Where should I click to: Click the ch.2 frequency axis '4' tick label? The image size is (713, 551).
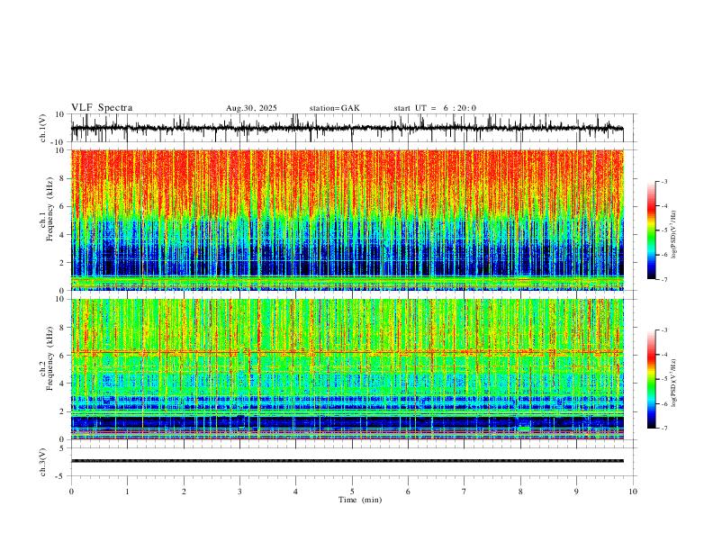click(x=63, y=384)
